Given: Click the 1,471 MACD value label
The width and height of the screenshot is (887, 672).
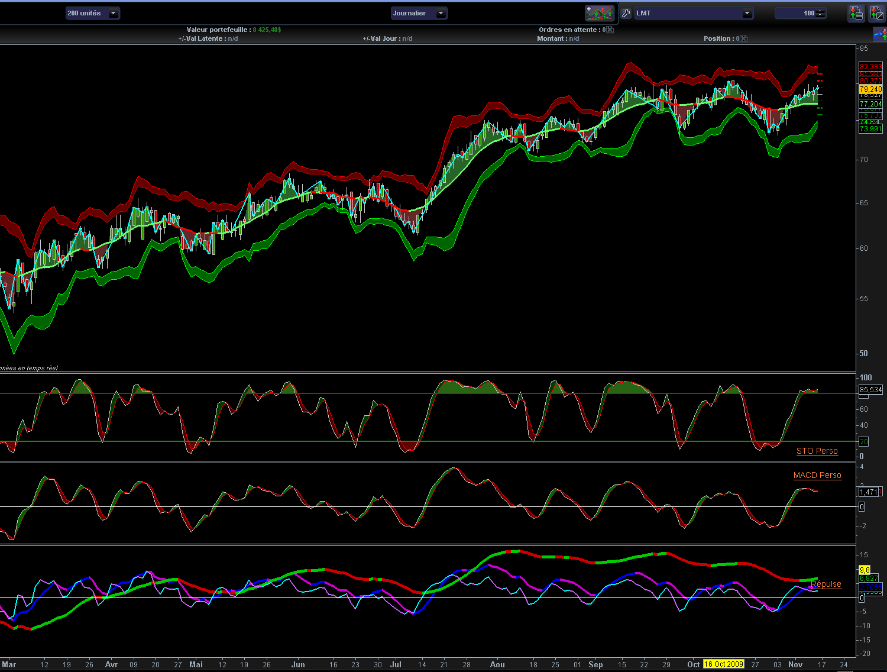Looking at the screenshot, I should click(x=869, y=492).
